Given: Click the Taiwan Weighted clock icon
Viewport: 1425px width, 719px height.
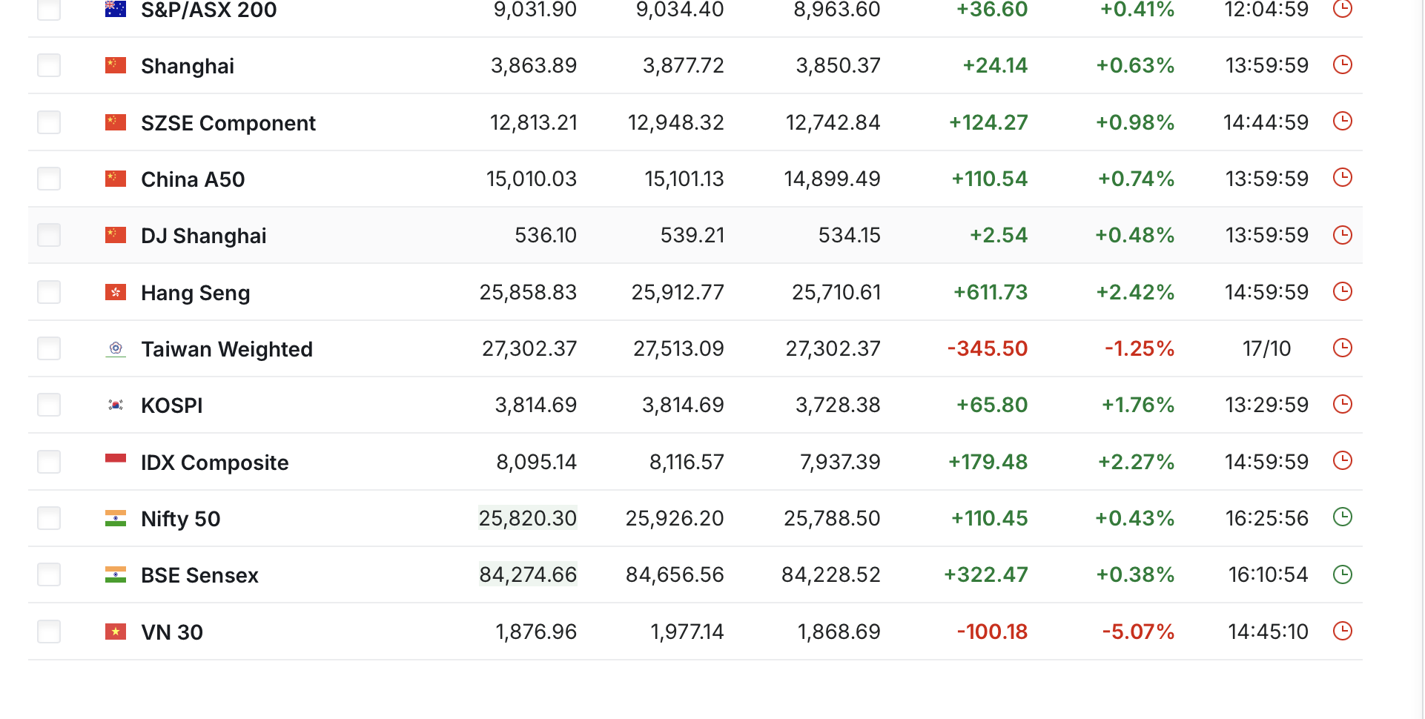Looking at the screenshot, I should [1342, 348].
